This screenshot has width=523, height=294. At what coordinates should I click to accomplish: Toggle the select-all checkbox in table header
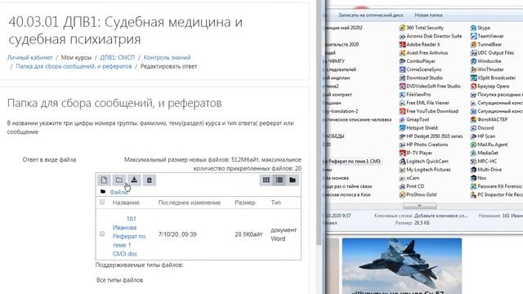point(102,202)
